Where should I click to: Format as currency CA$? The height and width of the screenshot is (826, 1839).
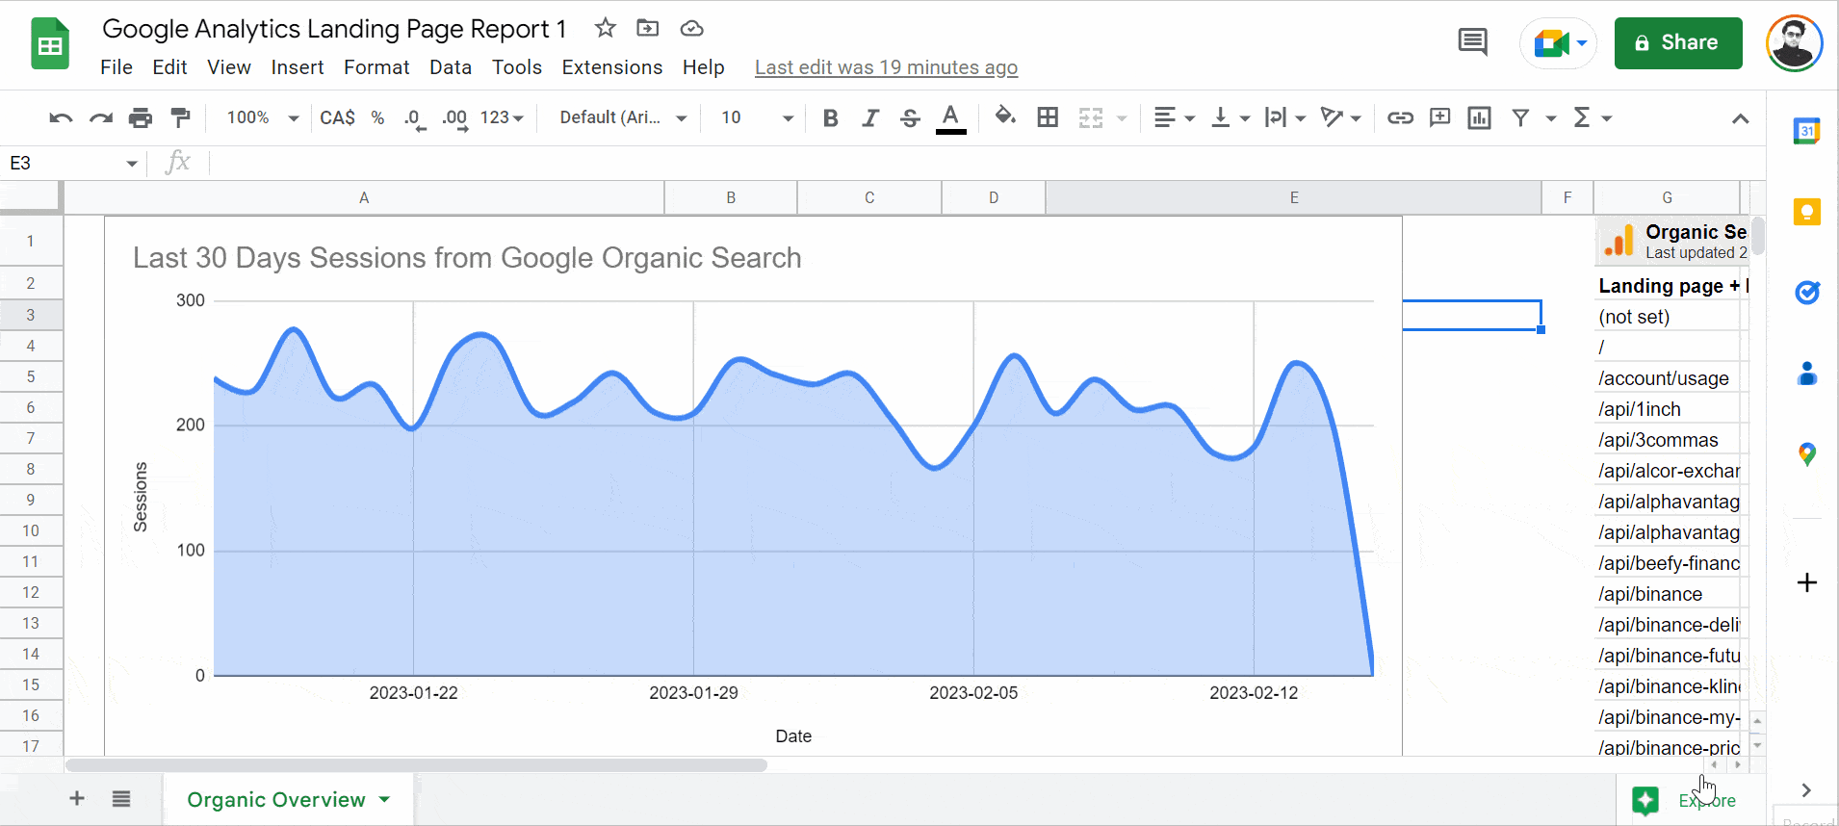click(337, 117)
